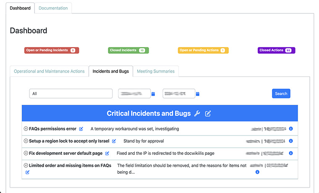This screenshot has width=319, height=193.
Task: Open info icon for region lock incident
Action: [291, 141]
